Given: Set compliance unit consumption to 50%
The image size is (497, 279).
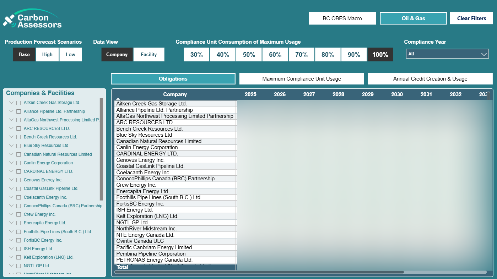Looking at the screenshot, I should pyautogui.click(x=249, y=55).
